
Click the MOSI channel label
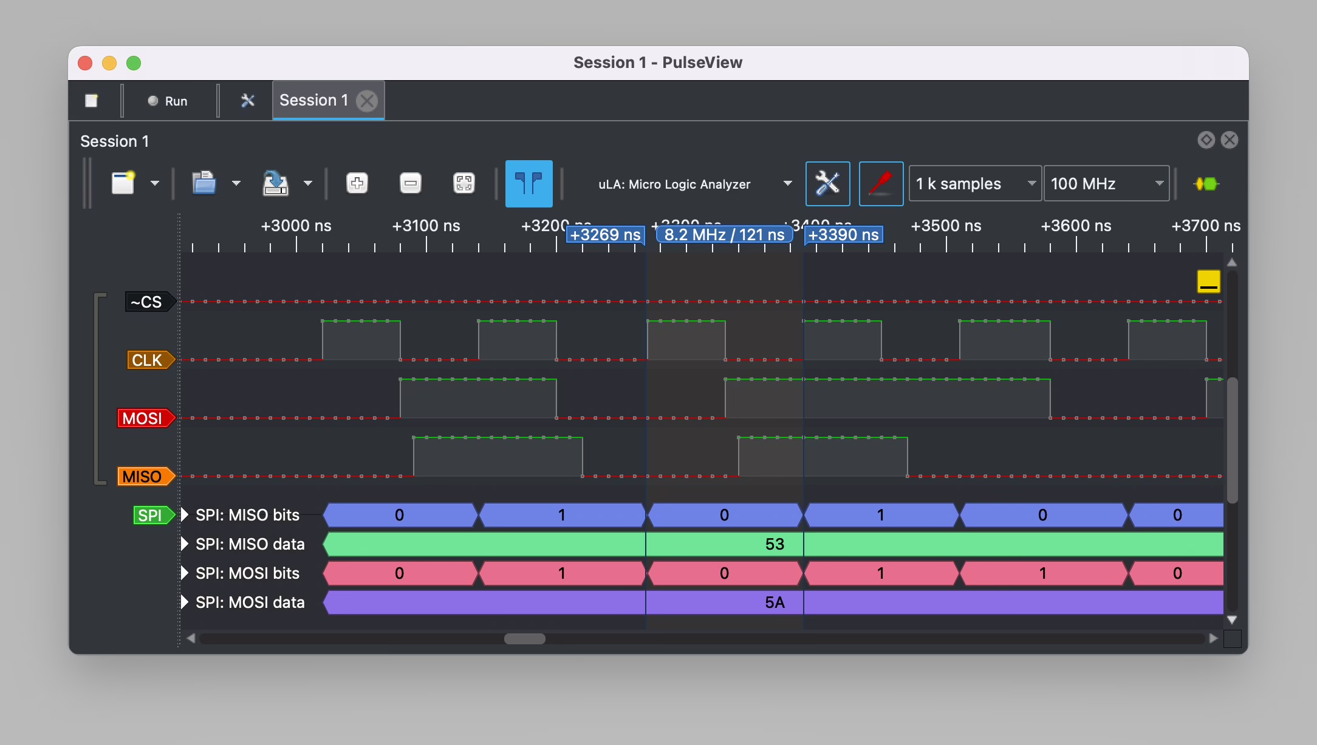[144, 418]
